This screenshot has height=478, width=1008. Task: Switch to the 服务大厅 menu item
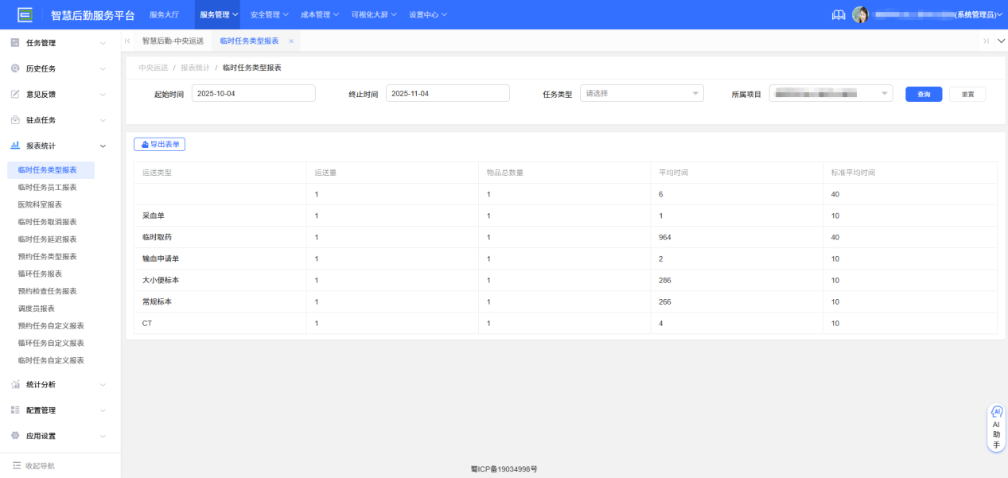(165, 14)
